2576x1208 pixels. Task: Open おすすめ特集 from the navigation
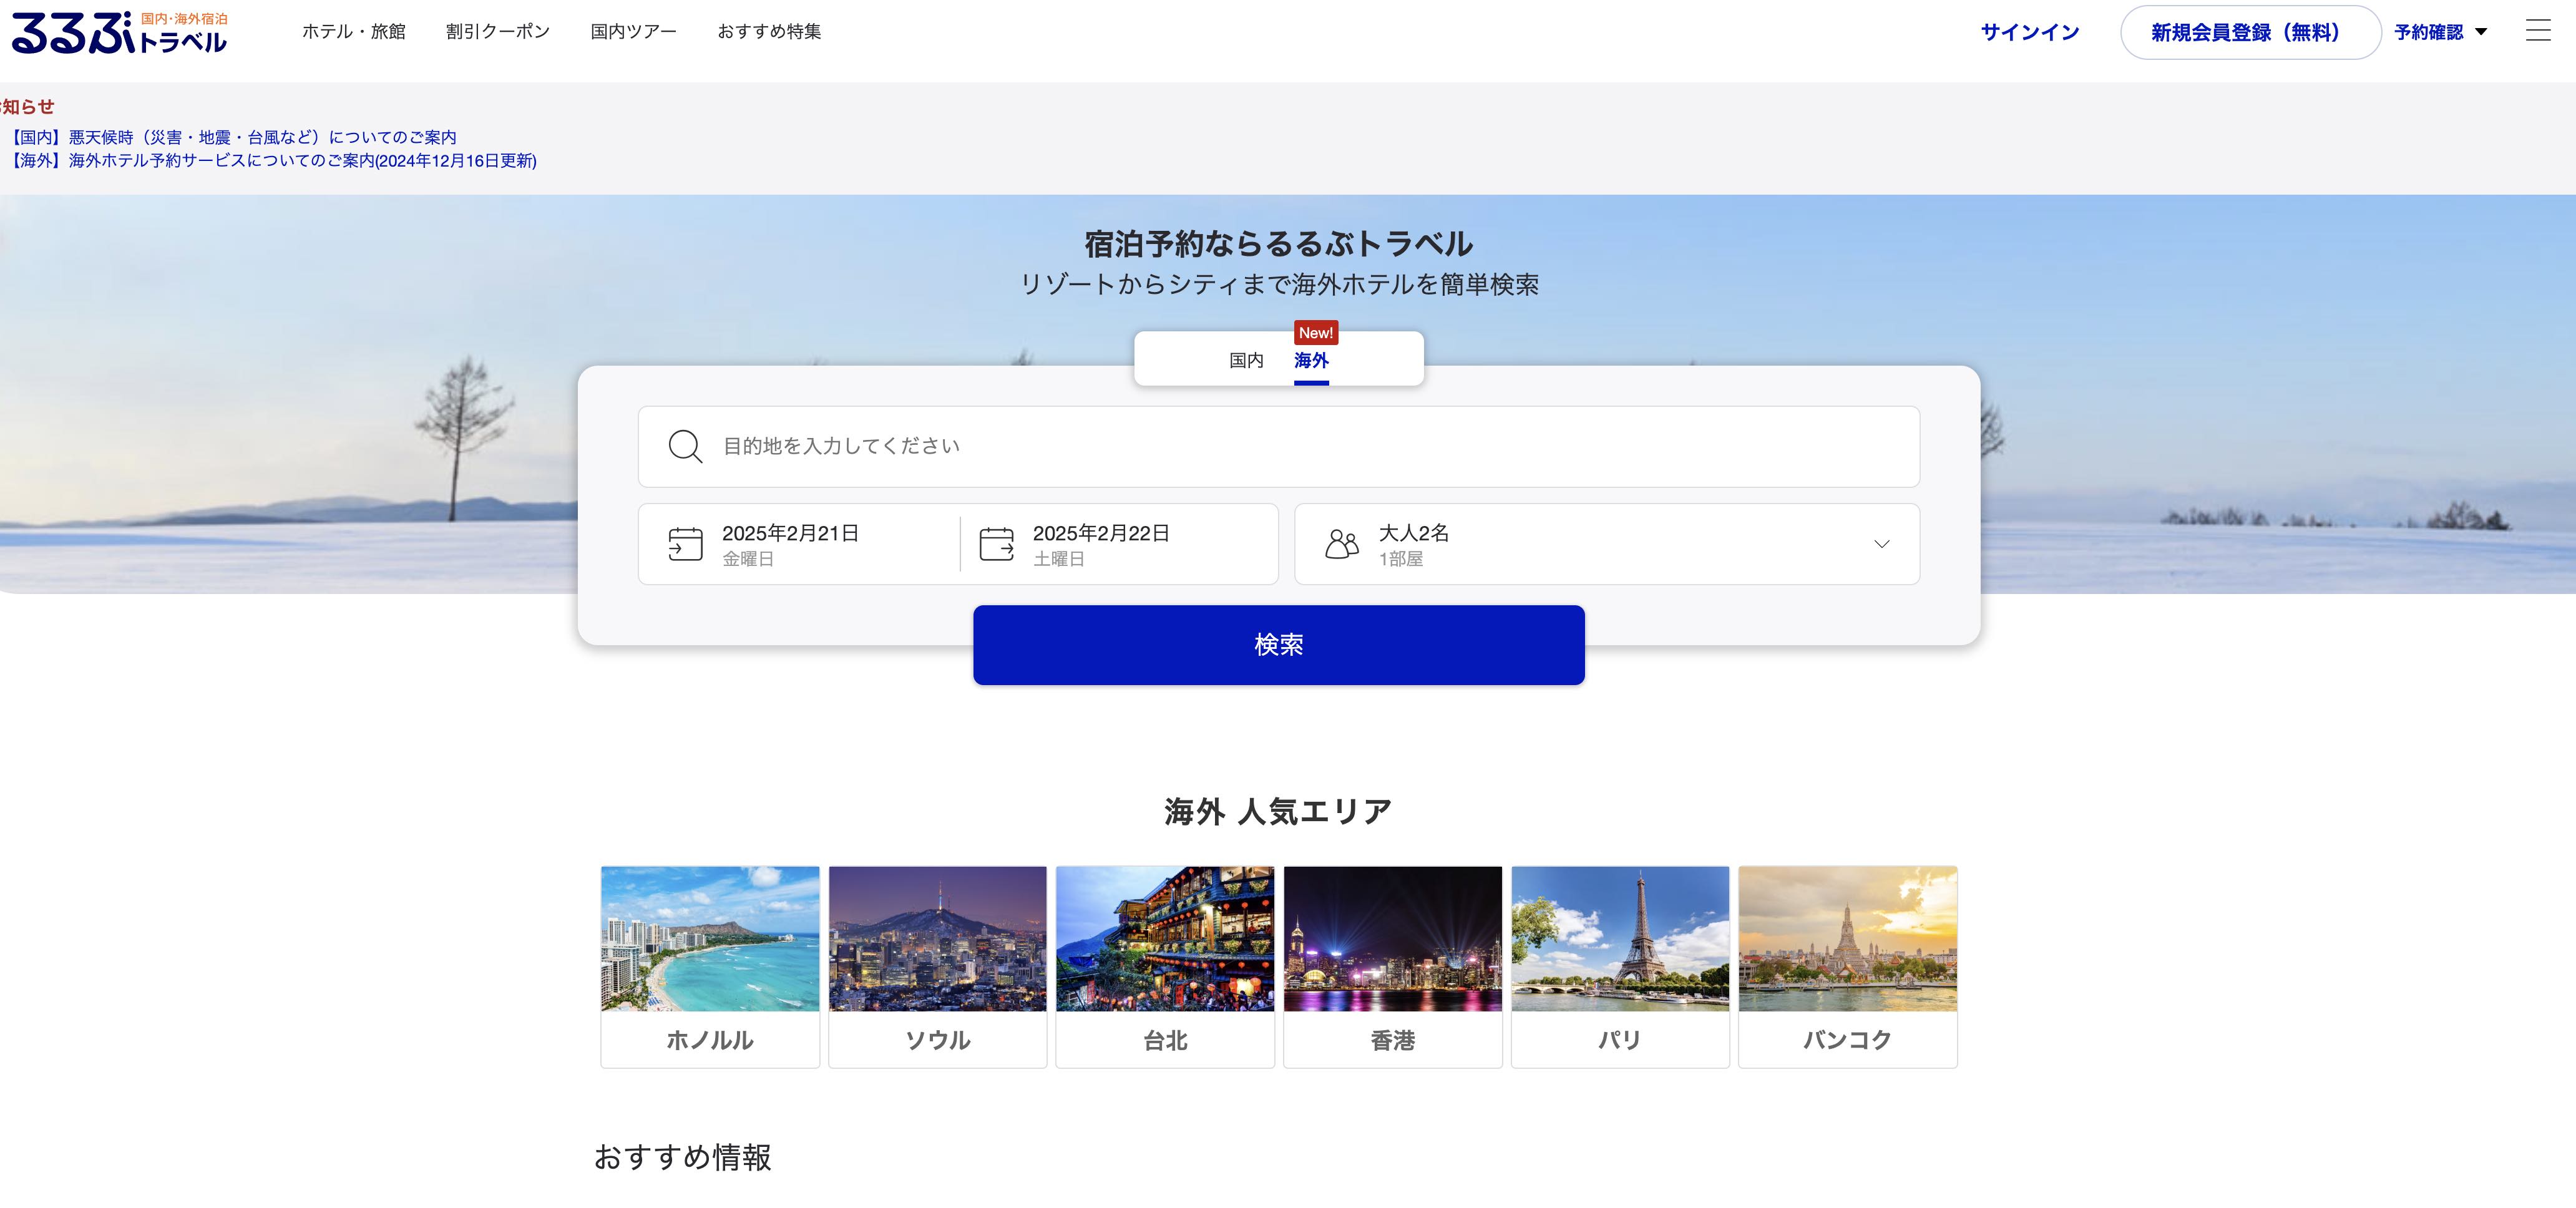click(x=769, y=31)
